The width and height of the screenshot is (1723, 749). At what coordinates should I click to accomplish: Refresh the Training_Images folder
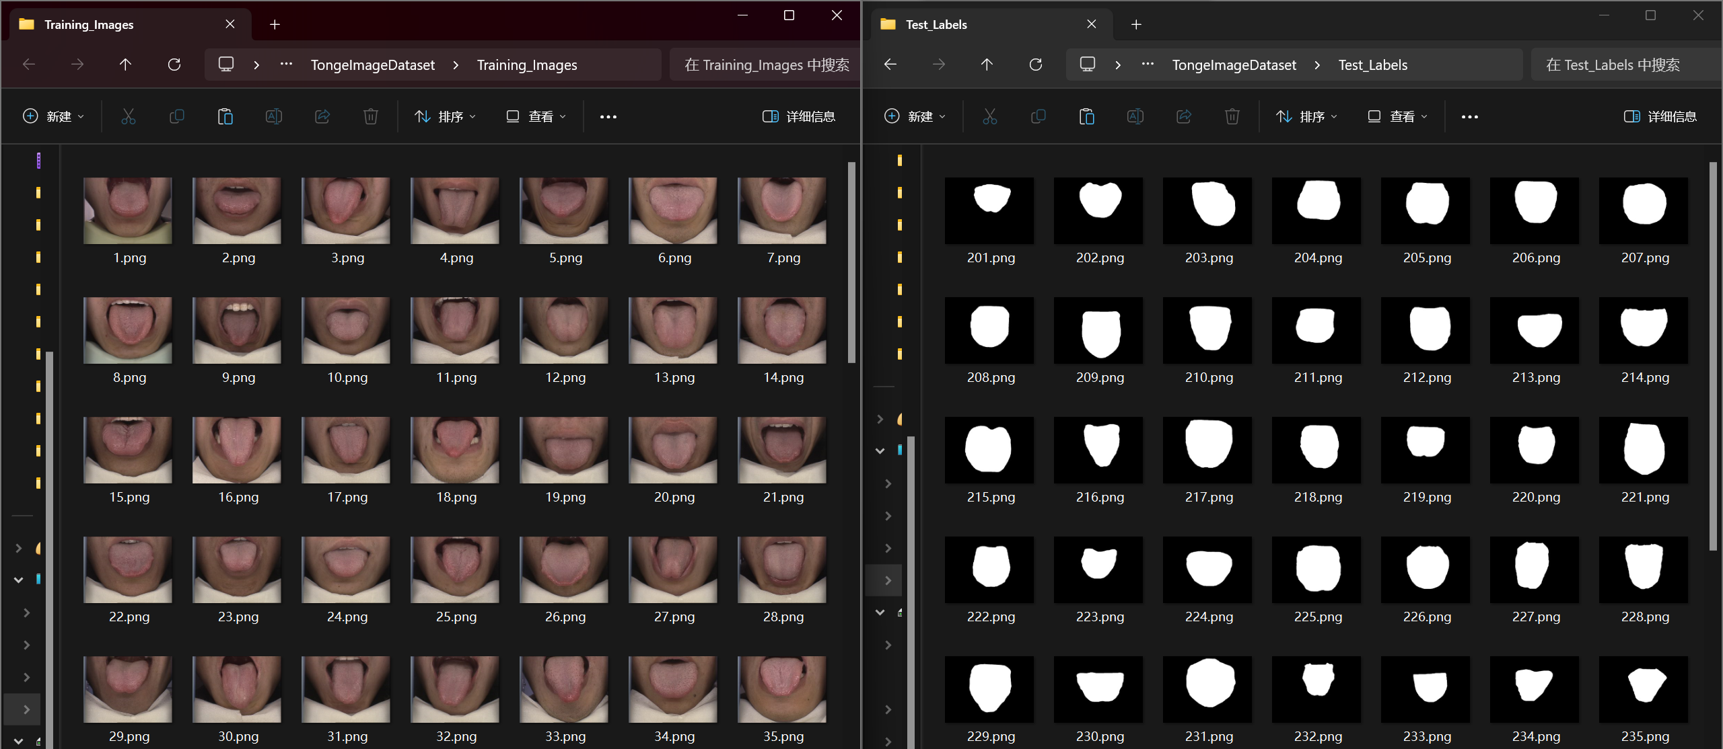coord(174,65)
